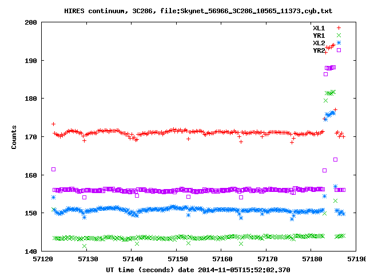
Task: Select the YR1 legend label
Action: (319, 36)
